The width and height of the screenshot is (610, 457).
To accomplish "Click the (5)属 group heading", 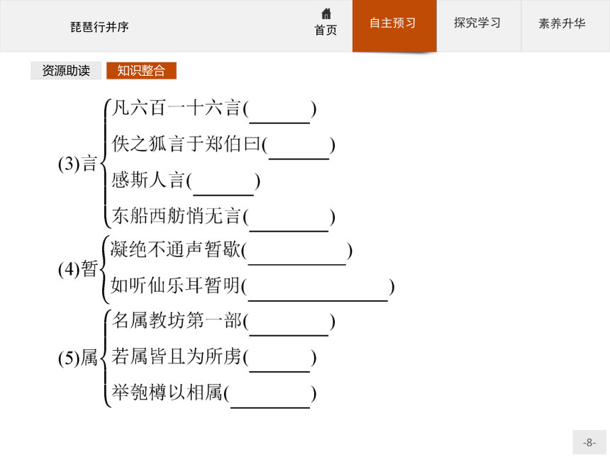I will [x=77, y=358].
